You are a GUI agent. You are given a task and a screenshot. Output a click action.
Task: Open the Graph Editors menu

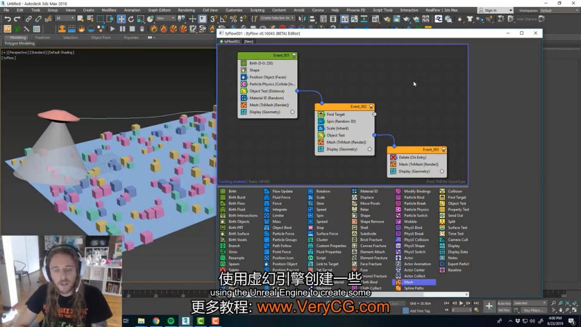(159, 10)
